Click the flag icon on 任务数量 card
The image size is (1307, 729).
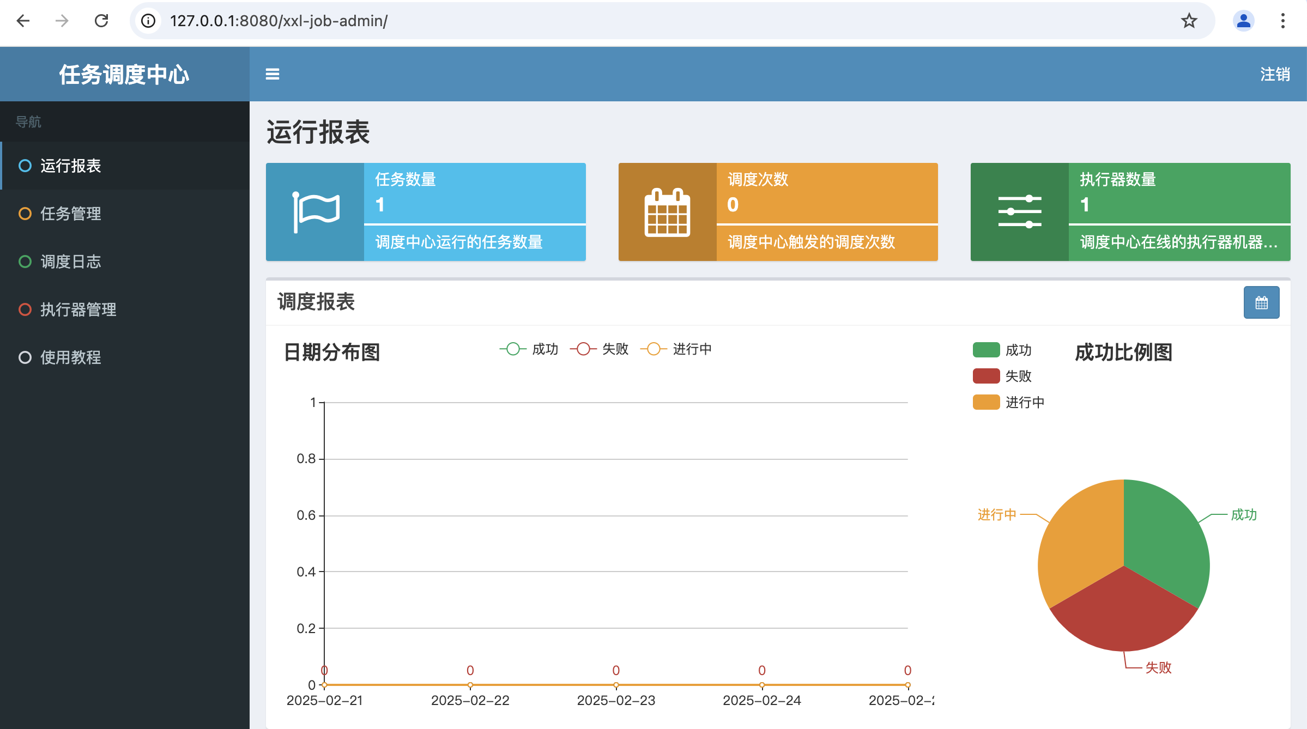pyautogui.click(x=315, y=212)
